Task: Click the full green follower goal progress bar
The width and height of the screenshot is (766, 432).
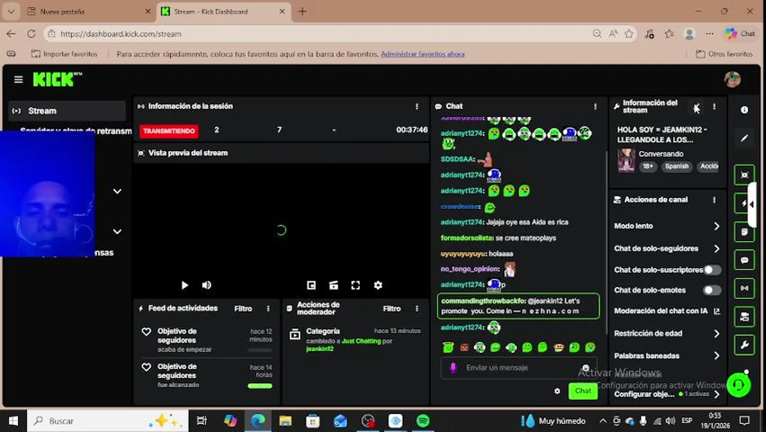Action: coord(260,386)
